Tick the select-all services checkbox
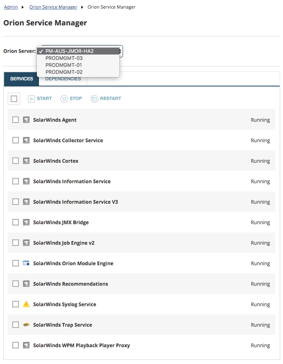This screenshot has width=283, height=364. (x=14, y=99)
